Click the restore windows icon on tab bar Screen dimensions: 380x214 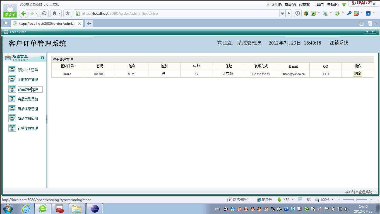tap(361, 24)
